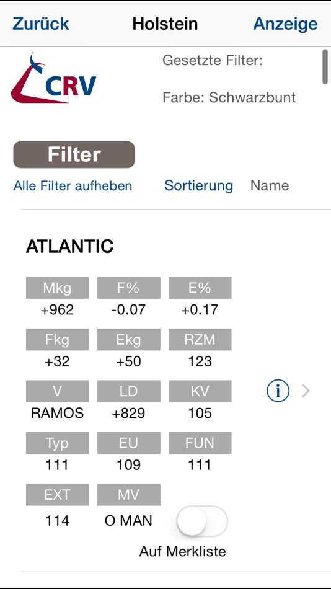
Task: Go back with Zurück
Action: click(x=40, y=24)
